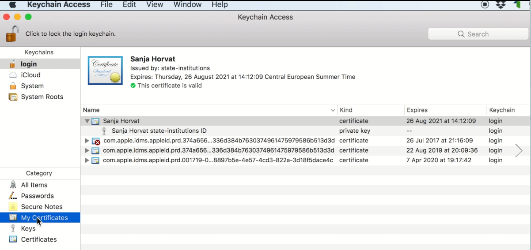Select the System keychain lock icon
The image size is (531, 250).
[13, 86]
